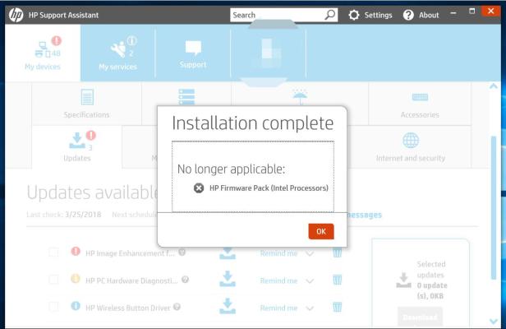Click the scrollbar down arrow
This screenshot has height=329, width=506.
[492, 322]
